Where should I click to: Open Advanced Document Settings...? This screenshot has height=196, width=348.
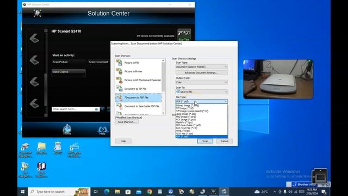click(202, 72)
